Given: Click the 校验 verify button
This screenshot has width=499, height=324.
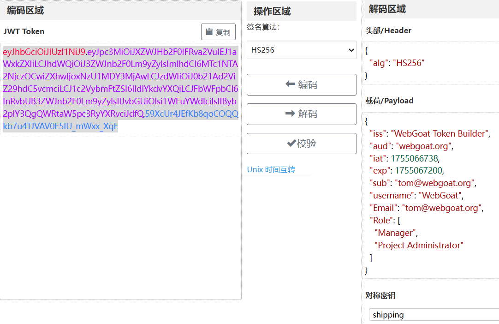Looking at the screenshot, I should point(301,144).
